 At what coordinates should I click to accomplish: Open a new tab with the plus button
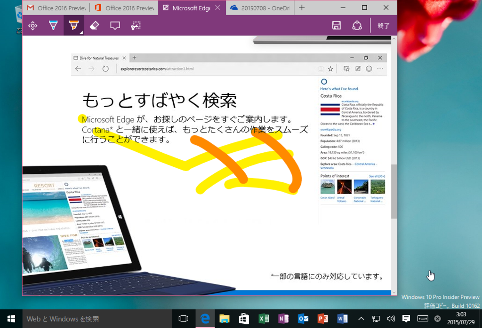point(302,8)
